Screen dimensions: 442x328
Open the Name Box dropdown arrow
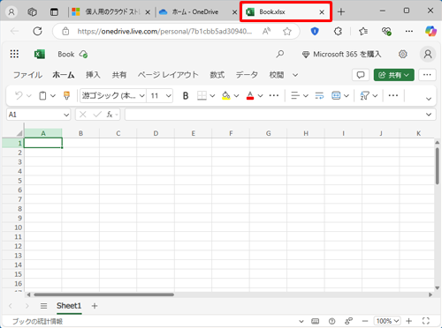[66, 115]
